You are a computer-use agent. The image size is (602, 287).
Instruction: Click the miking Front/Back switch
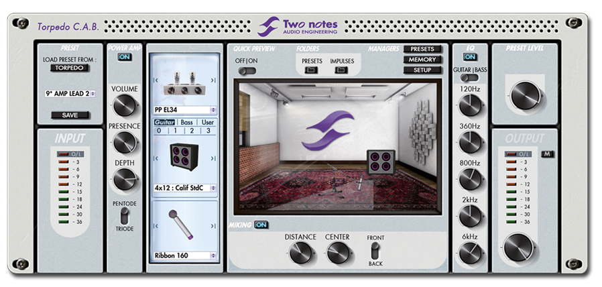375,251
